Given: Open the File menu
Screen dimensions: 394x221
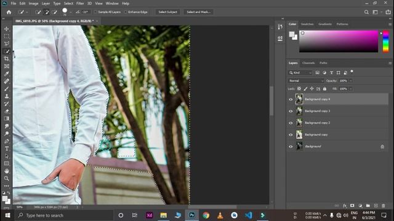Looking at the screenshot, I should pyautogui.click(x=14, y=4).
